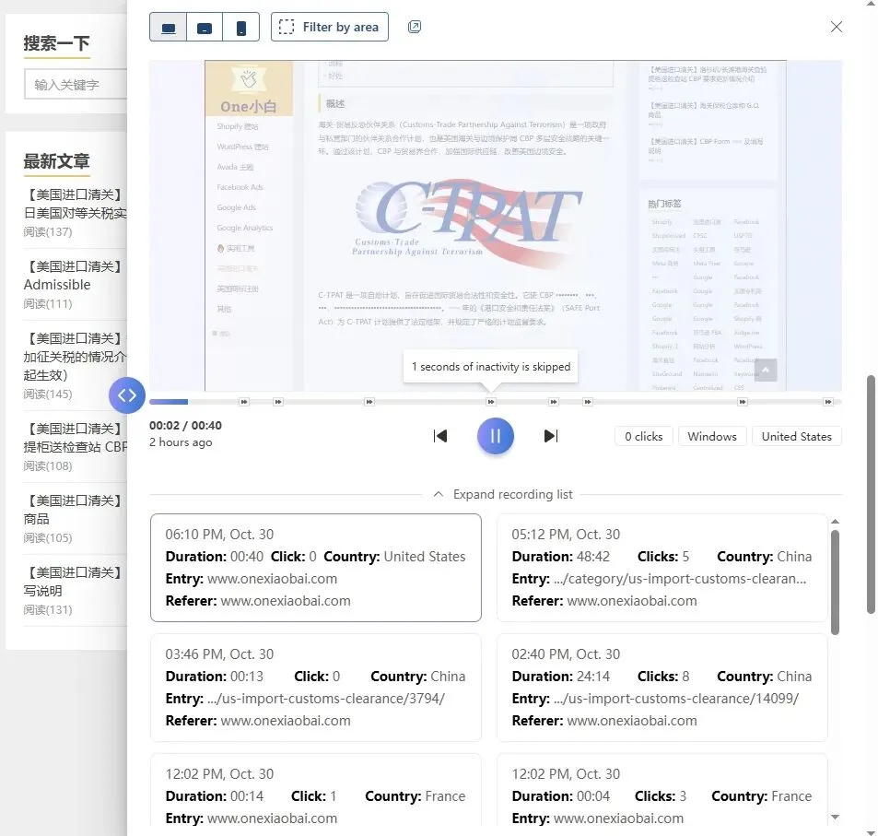Click the first skip marker on the timeline
Viewport: 878px width, 836px height.
(243, 402)
